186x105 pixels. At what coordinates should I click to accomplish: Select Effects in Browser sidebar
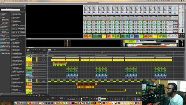coord(3,15)
